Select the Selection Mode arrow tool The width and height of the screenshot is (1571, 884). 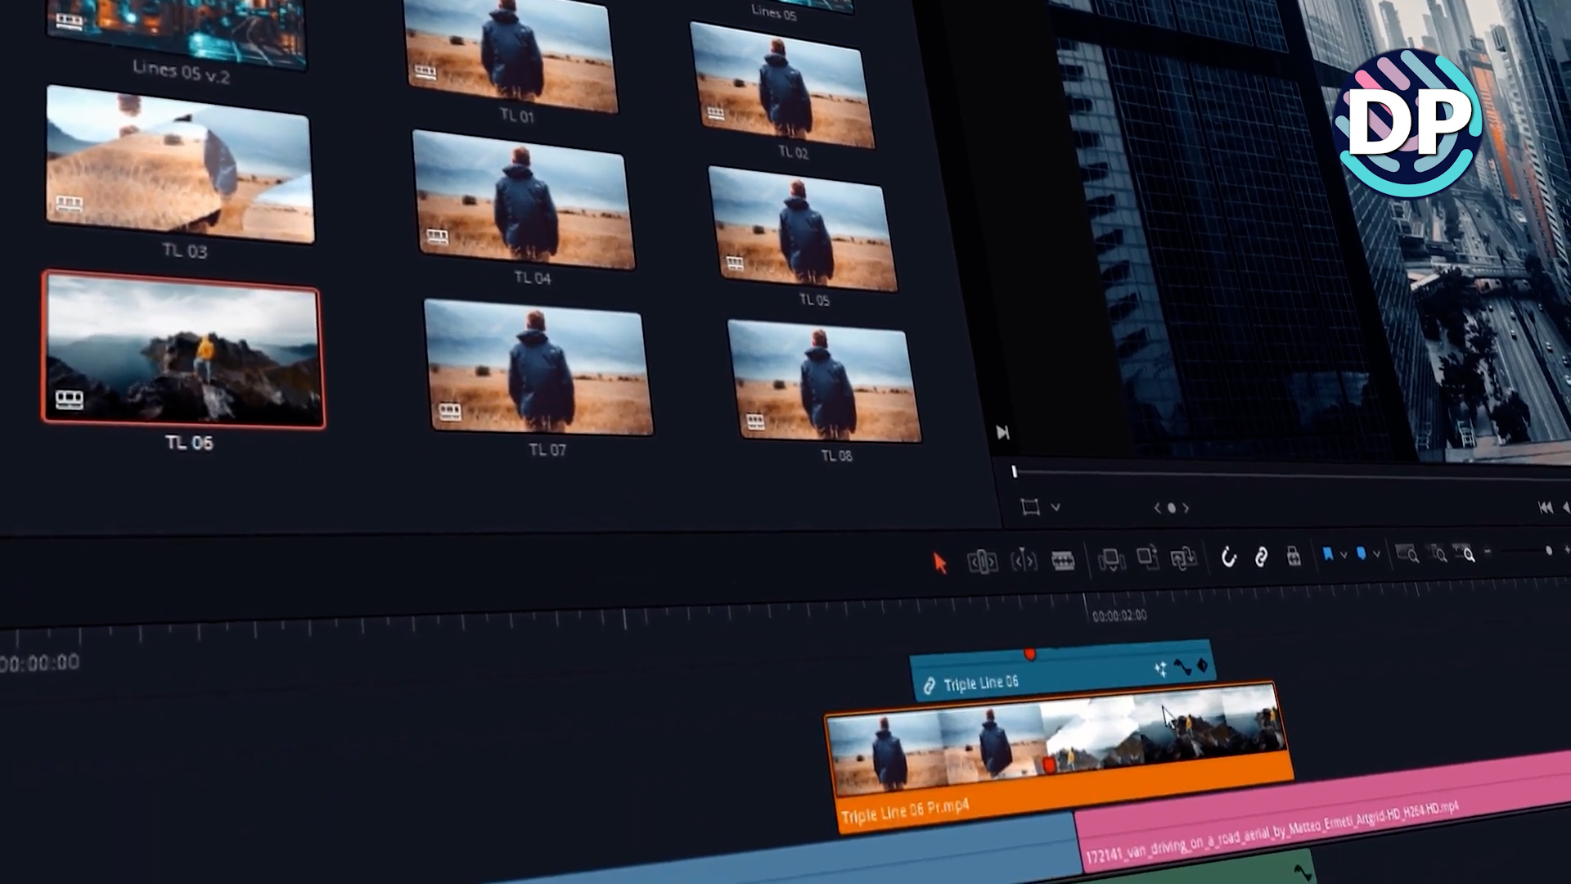tap(940, 563)
